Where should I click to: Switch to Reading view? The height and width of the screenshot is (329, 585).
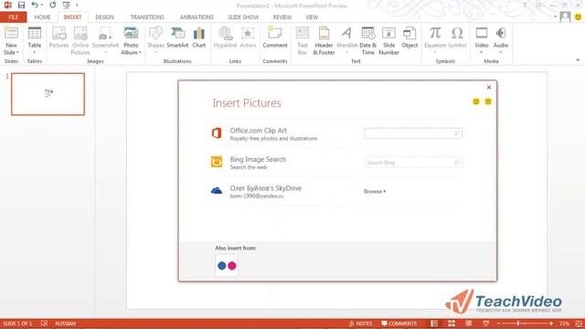pyautogui.click(x=469, y=324)
